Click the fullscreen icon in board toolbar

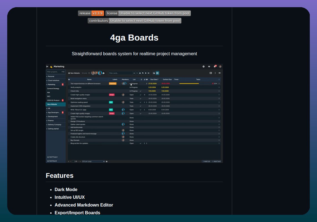[x=211, y=73]
